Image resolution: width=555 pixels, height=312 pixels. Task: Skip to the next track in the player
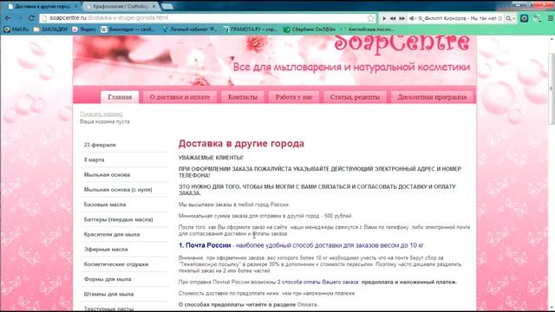[402, 18]
